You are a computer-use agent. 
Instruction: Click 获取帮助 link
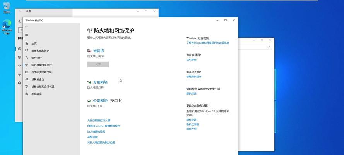(x=191, y=60)
